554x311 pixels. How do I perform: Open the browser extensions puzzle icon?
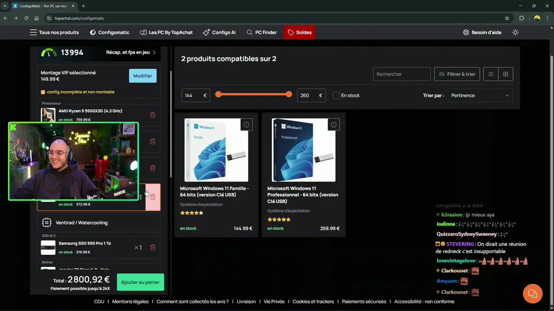pyautogui.click(x=522, y=18)
